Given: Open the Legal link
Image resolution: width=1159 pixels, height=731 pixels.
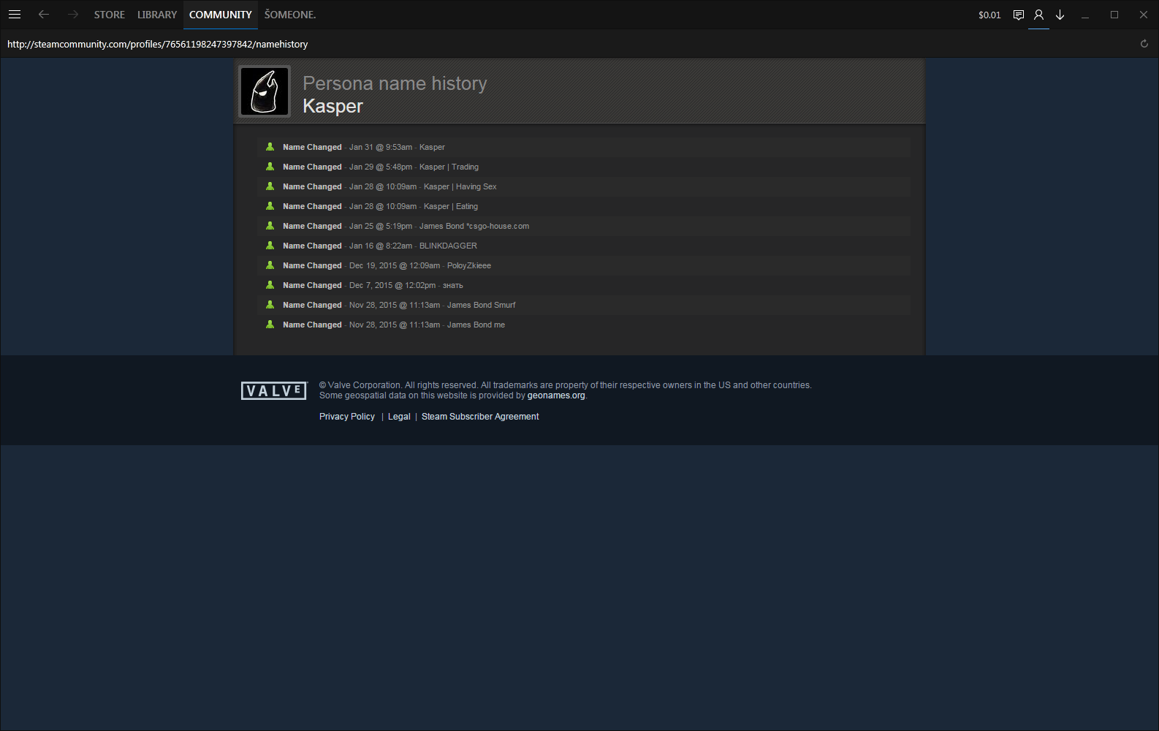Looking at the screenshot, I should (399, 417).
